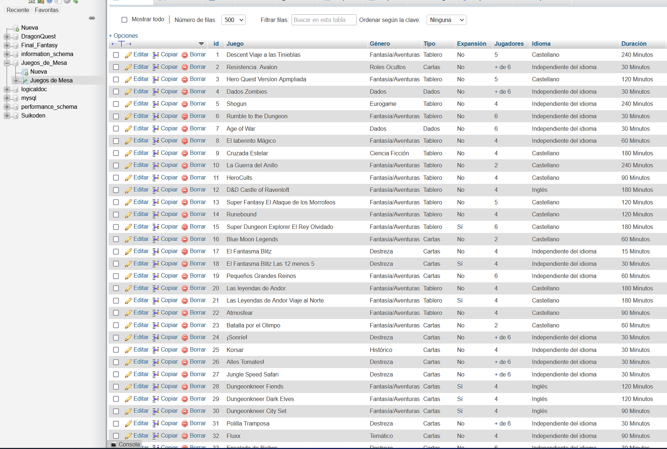Tick the checkbox for Descent Viaje a las Tinieblas
Screen dimensions: 667x449
(116, 55)
